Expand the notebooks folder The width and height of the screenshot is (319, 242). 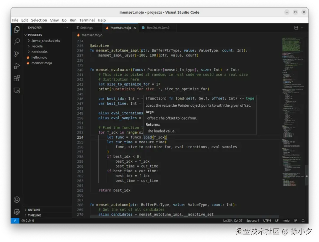[29, 52]
